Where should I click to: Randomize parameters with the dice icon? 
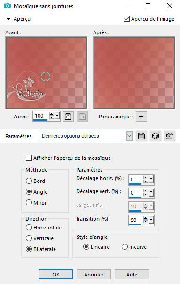(156, 136)
